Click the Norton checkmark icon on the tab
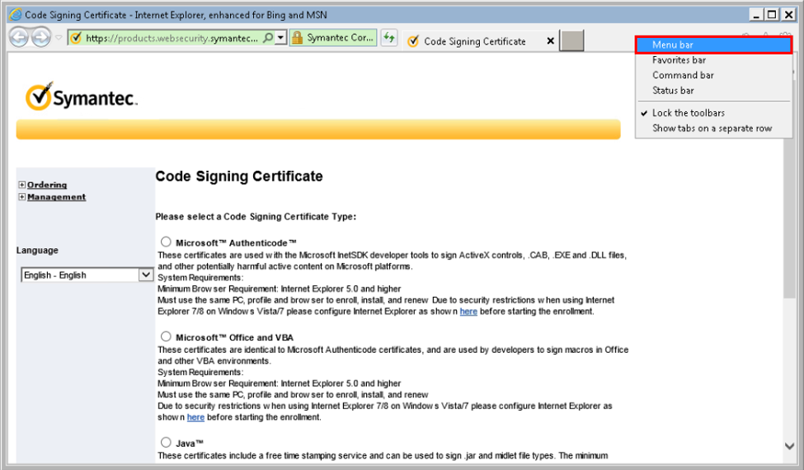804x470 pixels. tap(413, 41)
